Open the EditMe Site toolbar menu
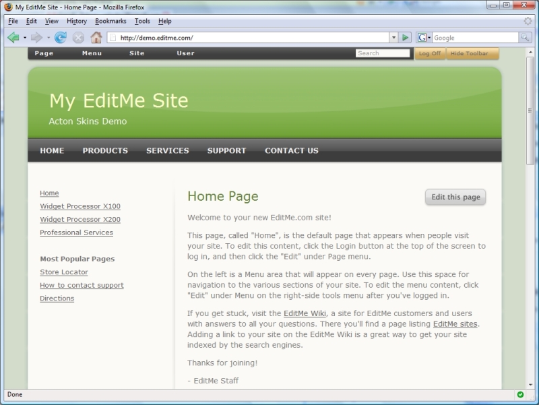This screenshot has height=405, width=539. pos(137,53)
